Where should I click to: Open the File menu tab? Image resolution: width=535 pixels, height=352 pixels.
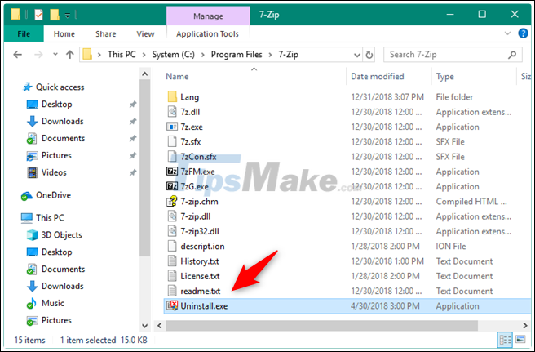pos(24,33)
